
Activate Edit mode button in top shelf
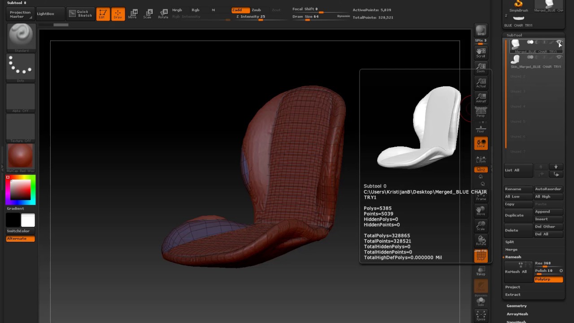click(103, 14)
